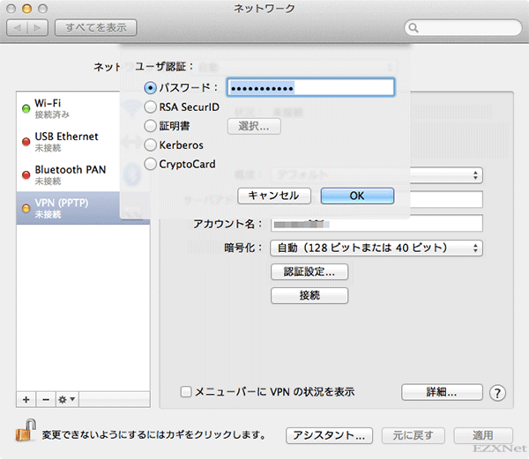Click the green Wi-Fi status indicator
Screen dimensions: 529x459
click(26, 108)
